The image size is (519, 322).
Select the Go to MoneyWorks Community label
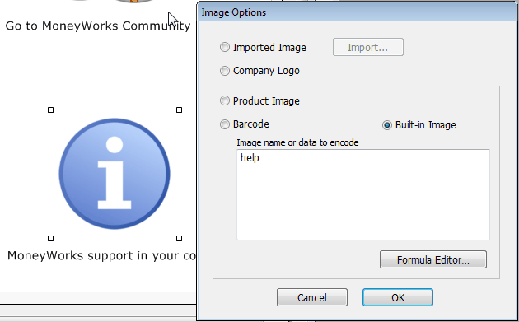pyautogui.click(x=98, y=26)
